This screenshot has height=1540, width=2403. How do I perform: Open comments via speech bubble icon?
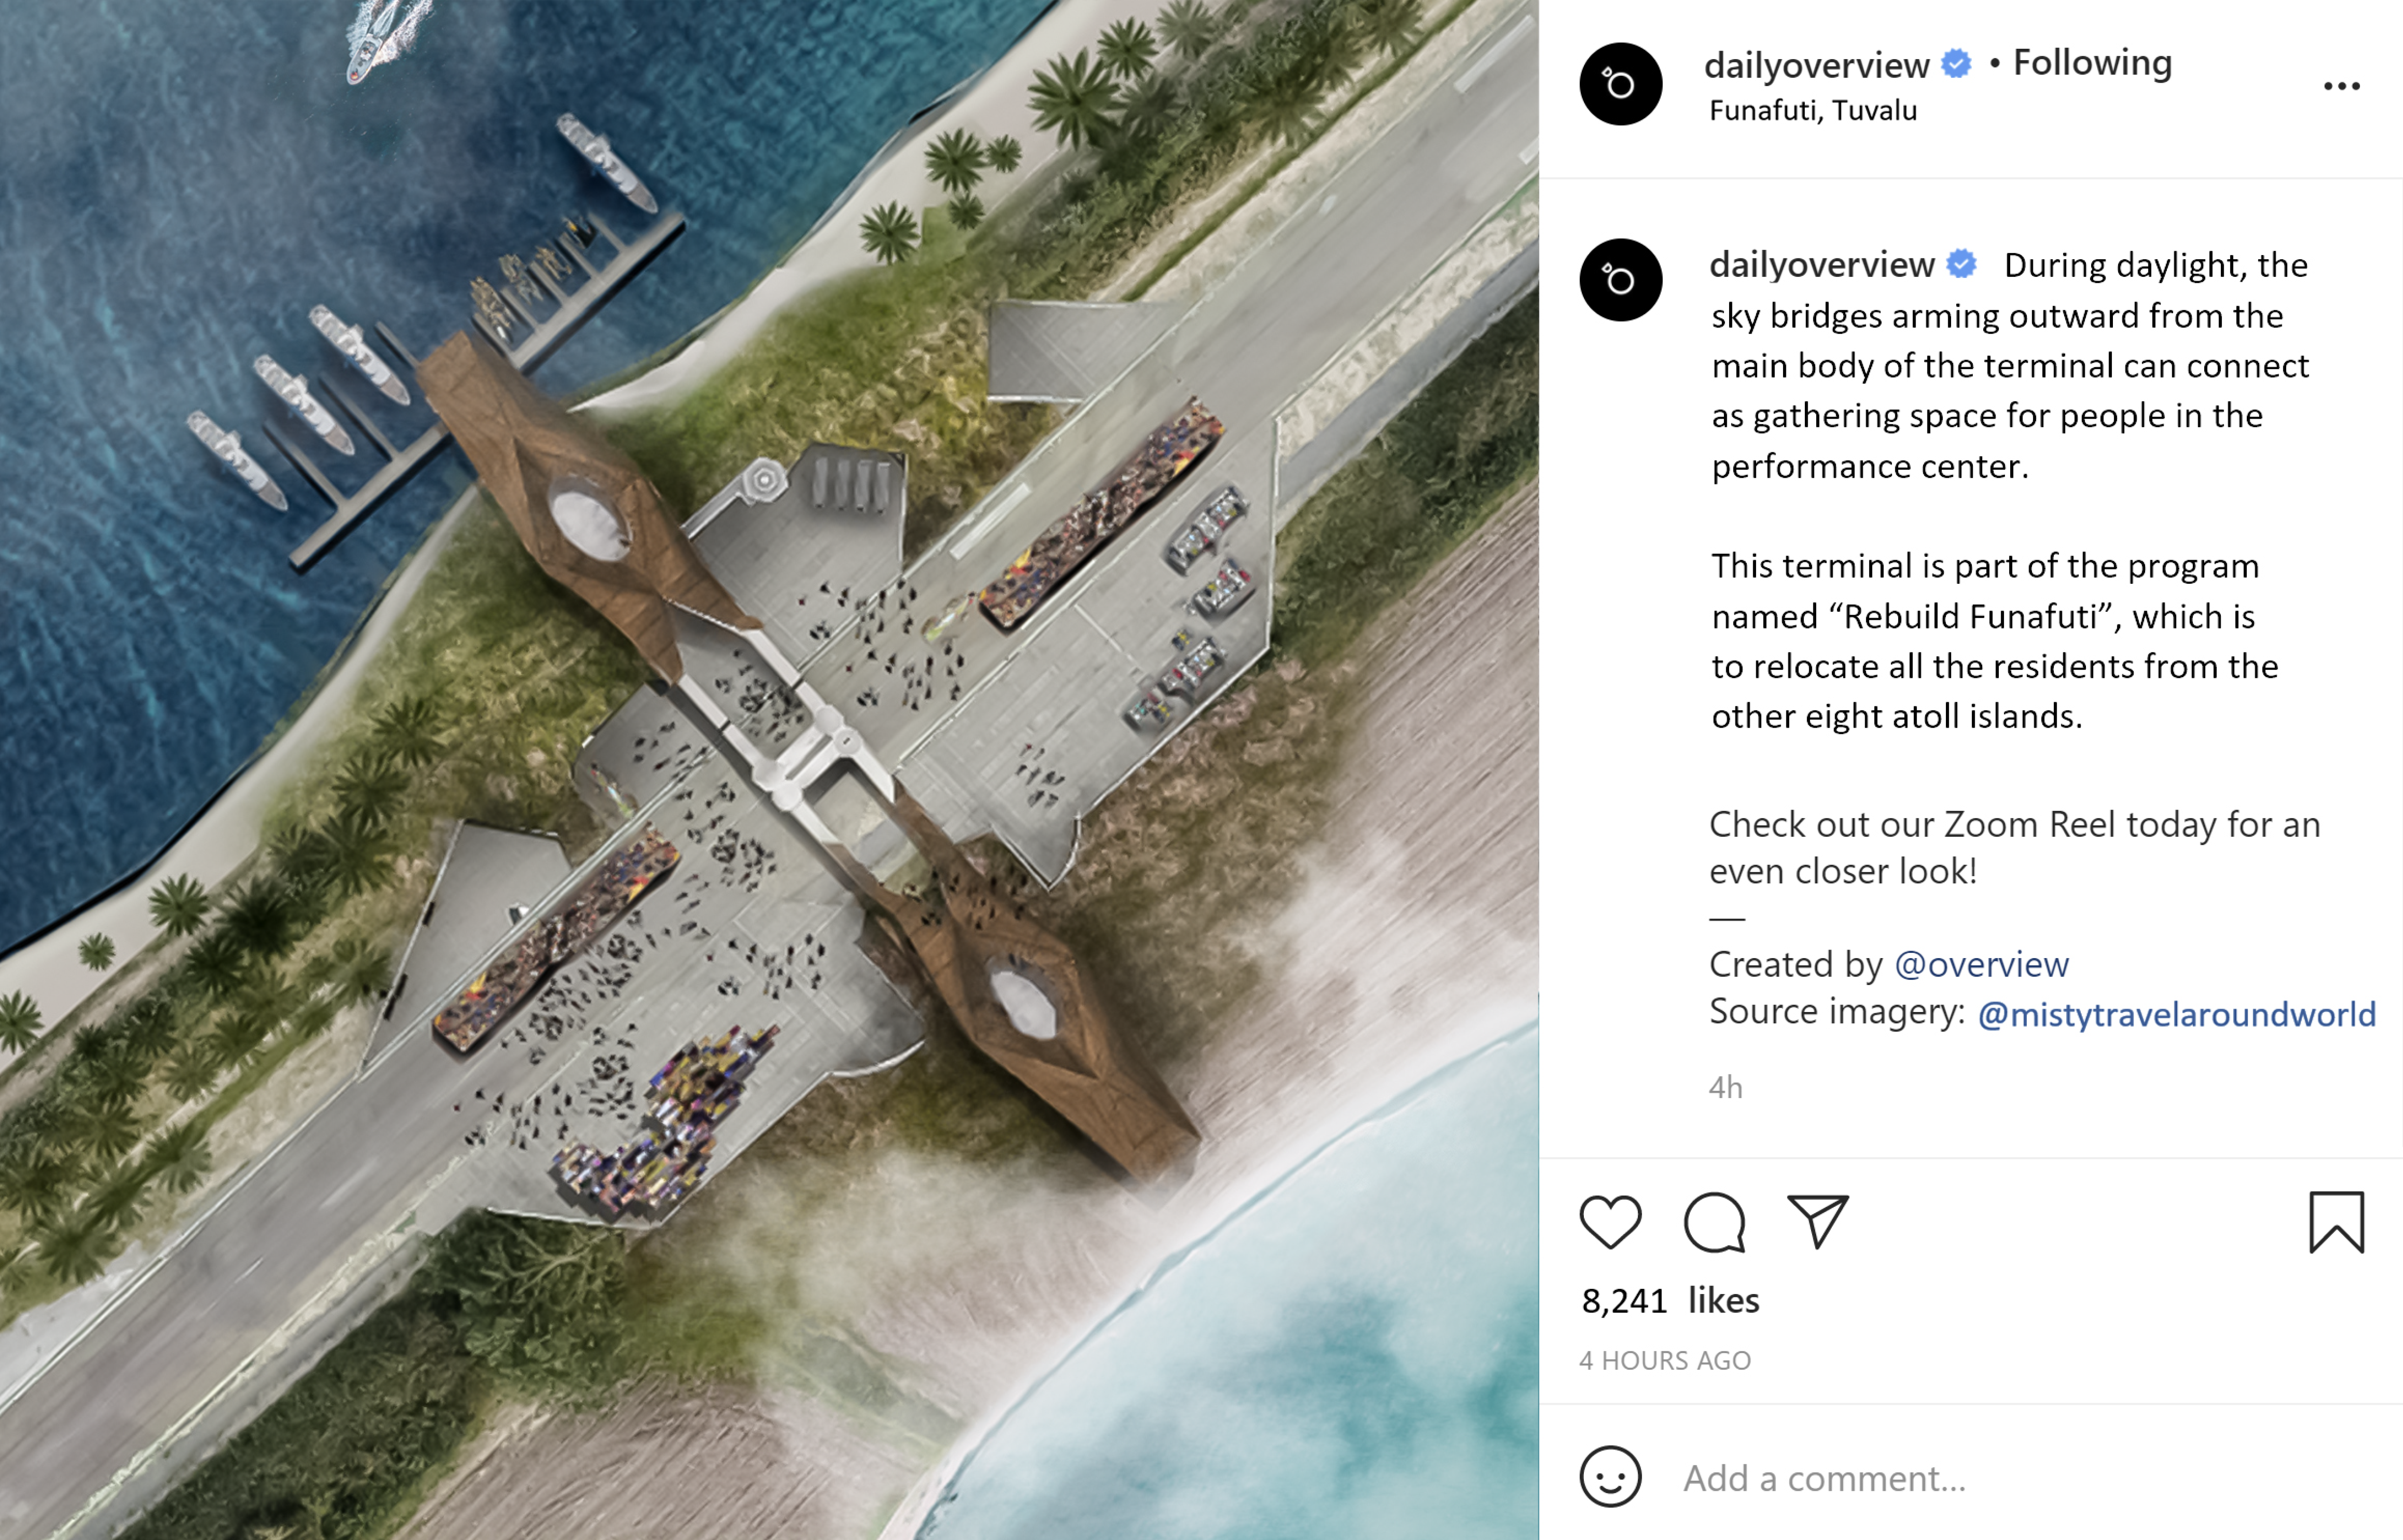(1714, 1222)
